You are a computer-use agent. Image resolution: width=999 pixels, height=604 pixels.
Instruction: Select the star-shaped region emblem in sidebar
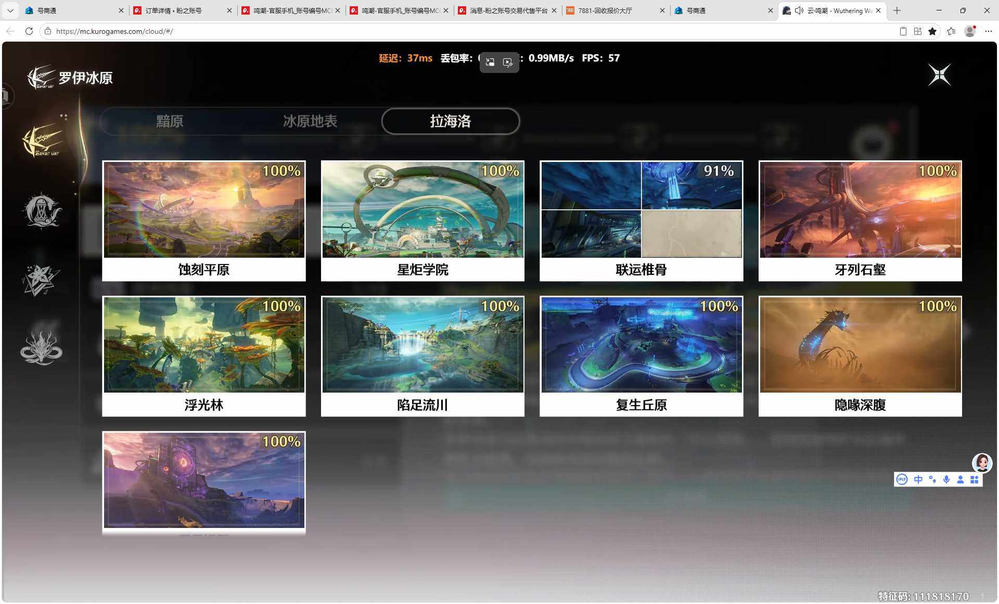point(41,280)
